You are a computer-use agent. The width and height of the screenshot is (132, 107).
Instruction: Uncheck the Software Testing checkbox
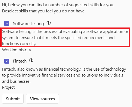click(7, 23)
